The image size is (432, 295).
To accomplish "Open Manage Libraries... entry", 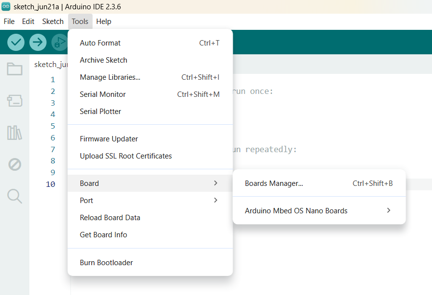I will pos(150,77).
